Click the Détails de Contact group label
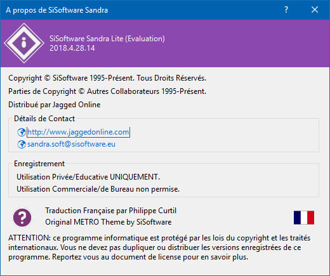The height and width of the screenshot is (276, 330). point(44,119)
